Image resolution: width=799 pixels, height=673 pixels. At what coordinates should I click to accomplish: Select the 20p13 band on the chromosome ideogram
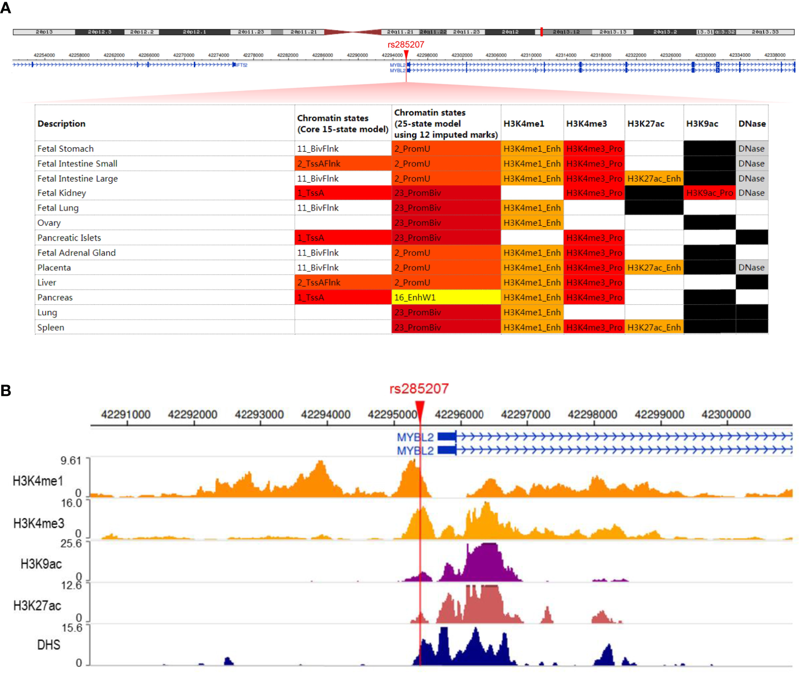tap(44, 32)
